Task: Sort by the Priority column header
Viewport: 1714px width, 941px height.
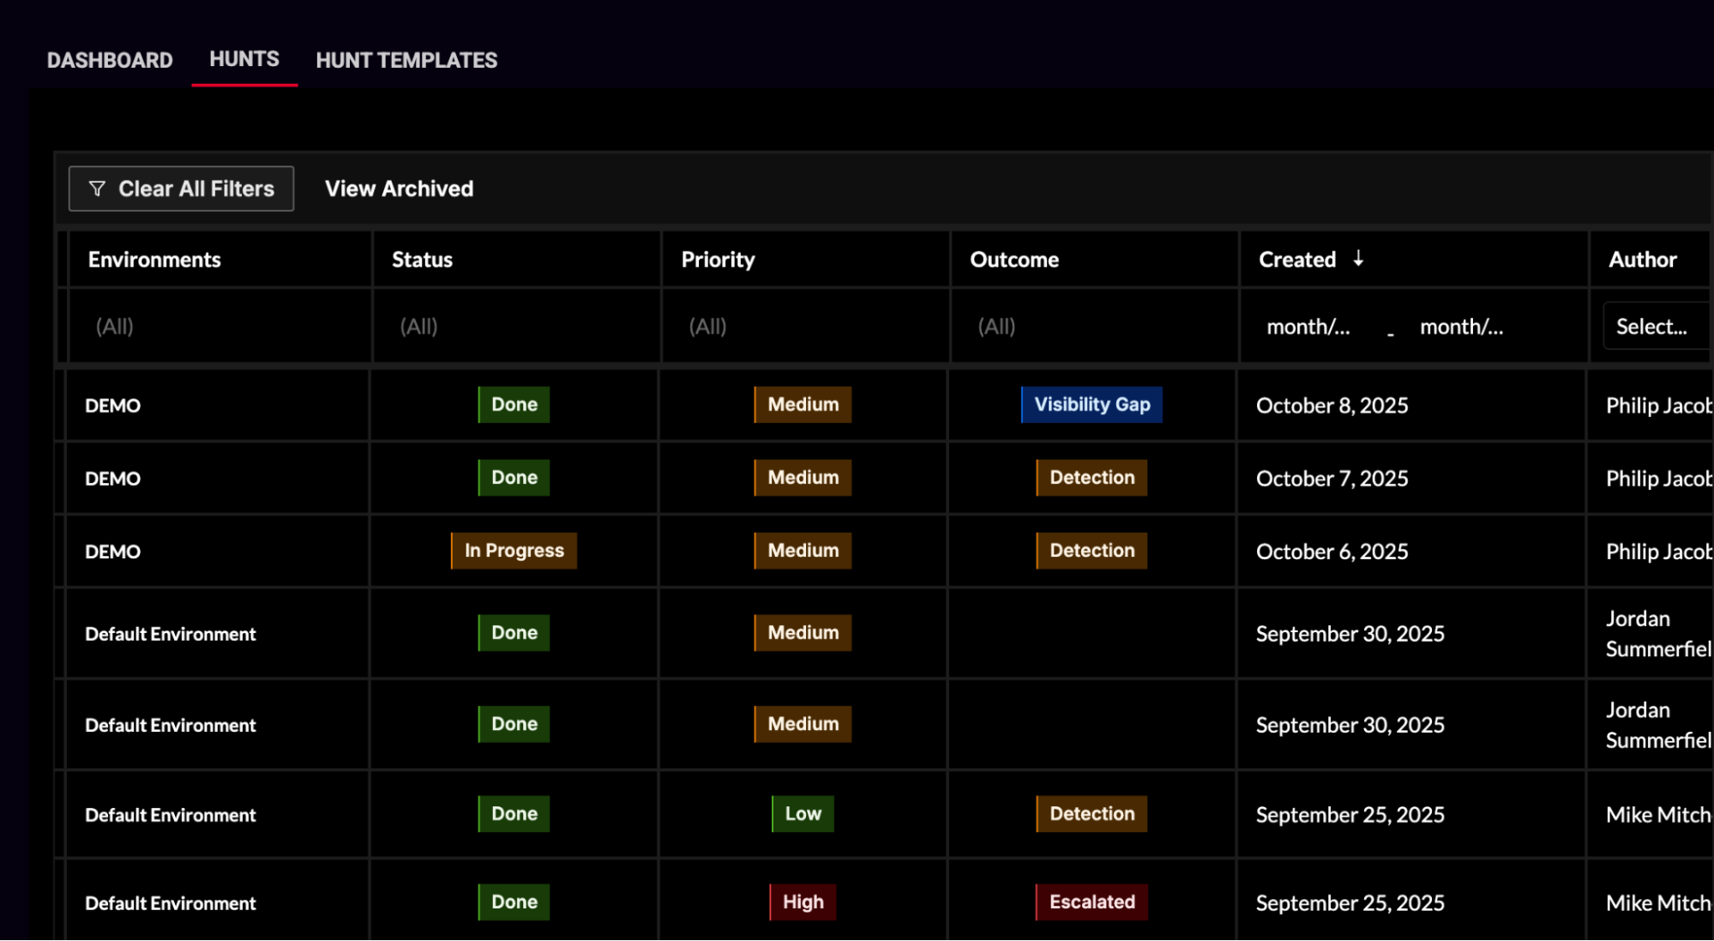Action: tap(718, 259)
